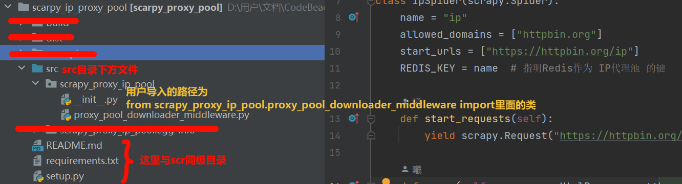Screen dimensions: 682x184
Task: Open the httpbin URL in scrapy.Request on line 14
Action: [x=621, y=136]
